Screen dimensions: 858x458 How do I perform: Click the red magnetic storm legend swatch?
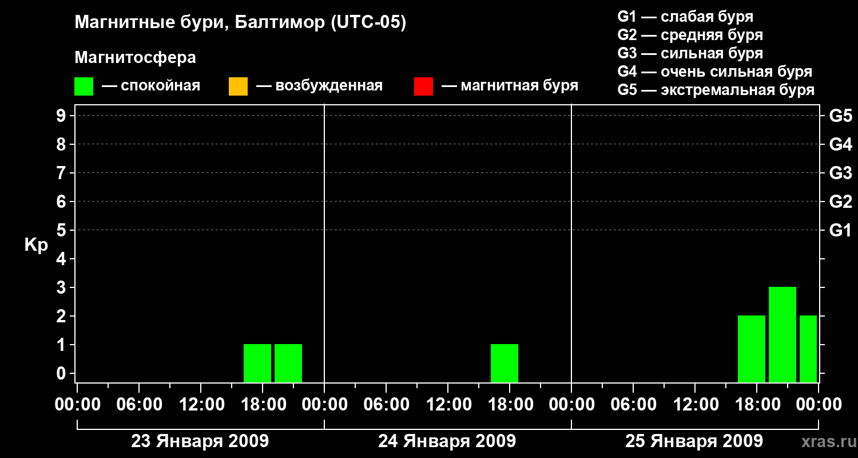tap(423, 86)
